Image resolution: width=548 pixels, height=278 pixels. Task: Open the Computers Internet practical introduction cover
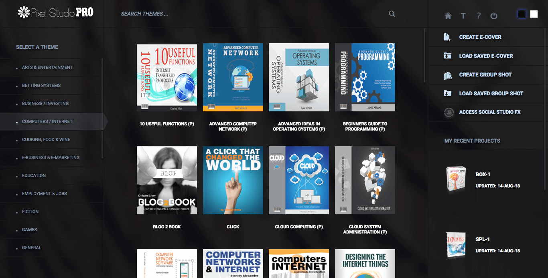click(x=299, y=264)
